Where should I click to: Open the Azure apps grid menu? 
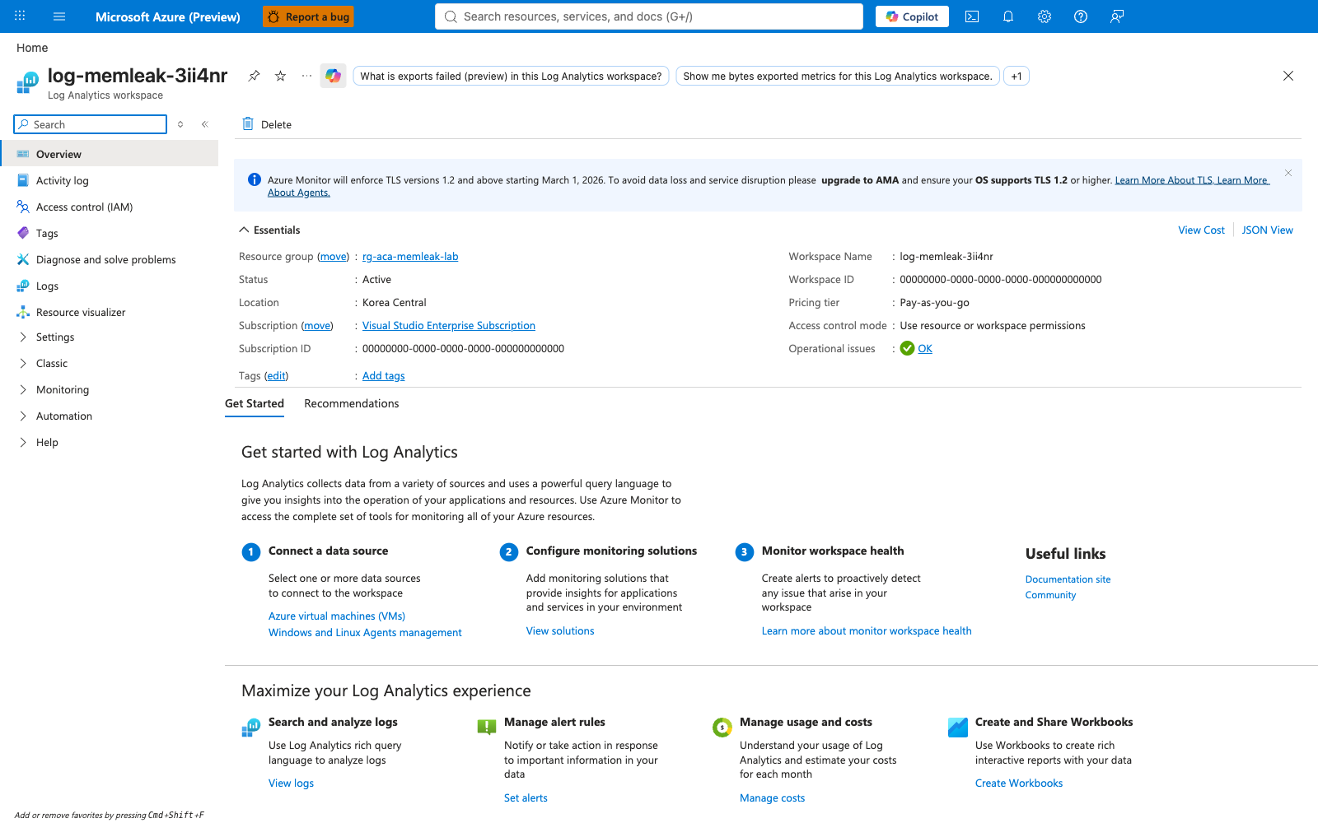(20, 16)
